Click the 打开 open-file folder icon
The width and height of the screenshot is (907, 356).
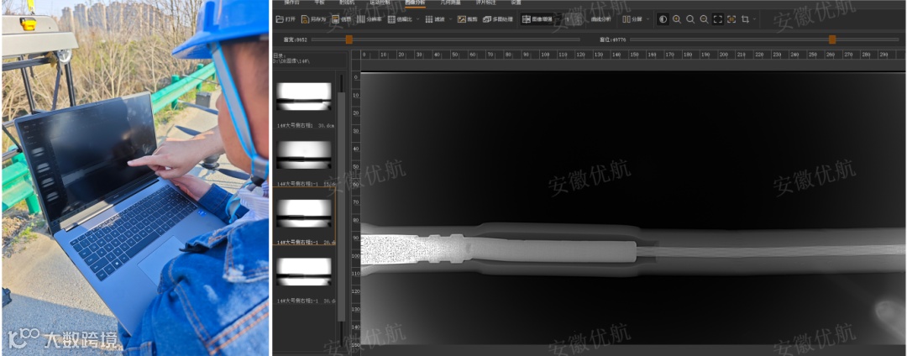[280, 19]
